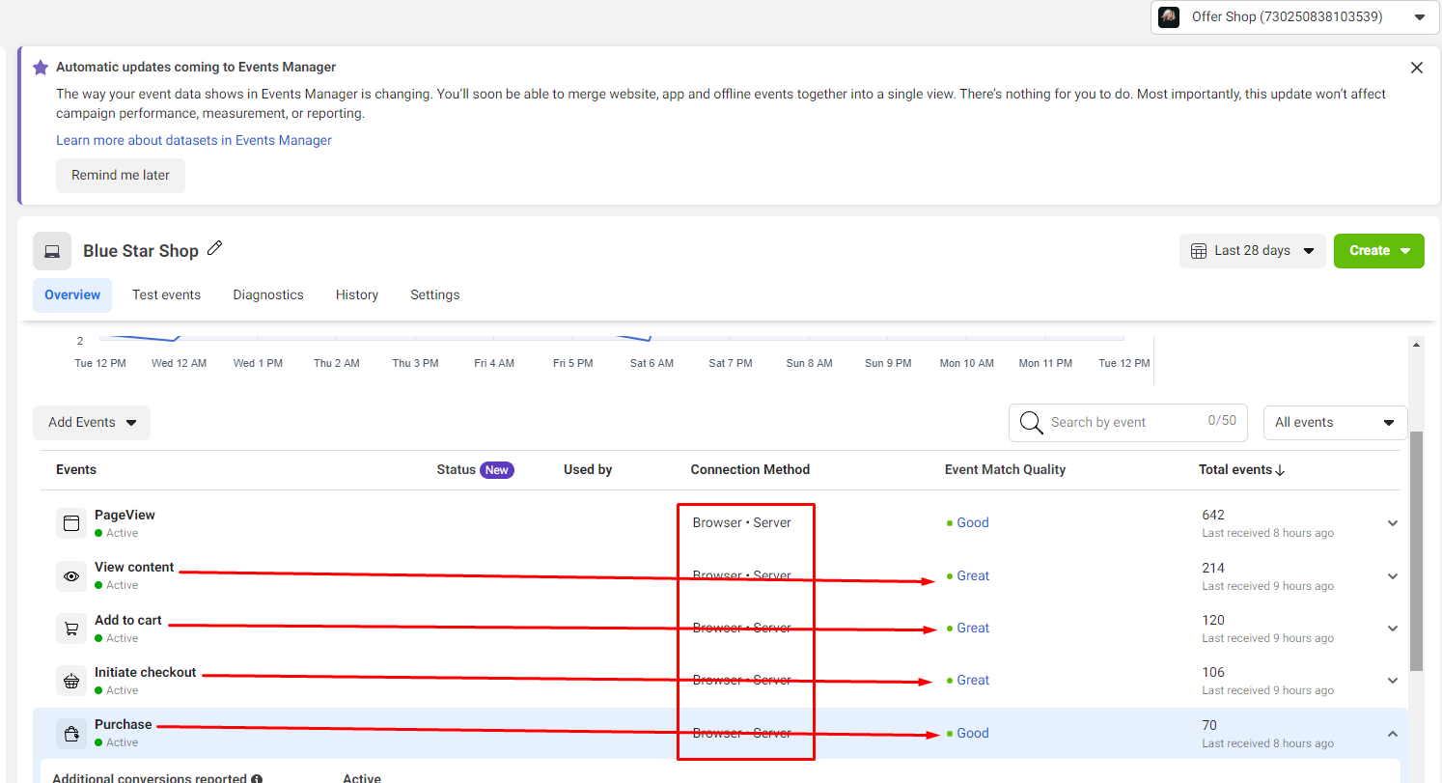Click the Add to cart icon
Image resolution: width=1442 pixels, height=783 pixels.
point(71,629)
